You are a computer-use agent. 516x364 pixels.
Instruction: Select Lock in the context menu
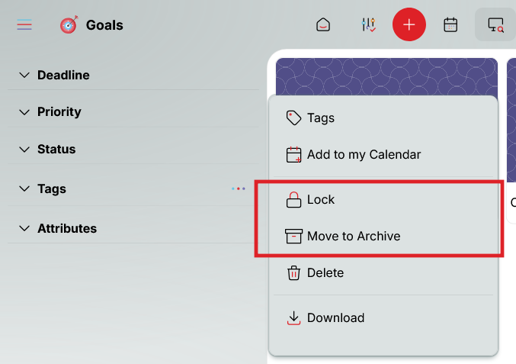click(320, 199)
